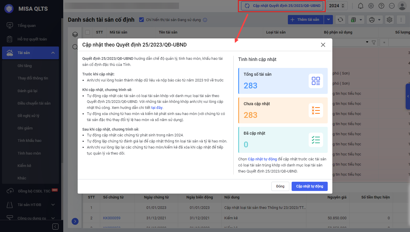Open the tại đây guide link
This screenshot has height=232, width=410.
pos(157,107)
